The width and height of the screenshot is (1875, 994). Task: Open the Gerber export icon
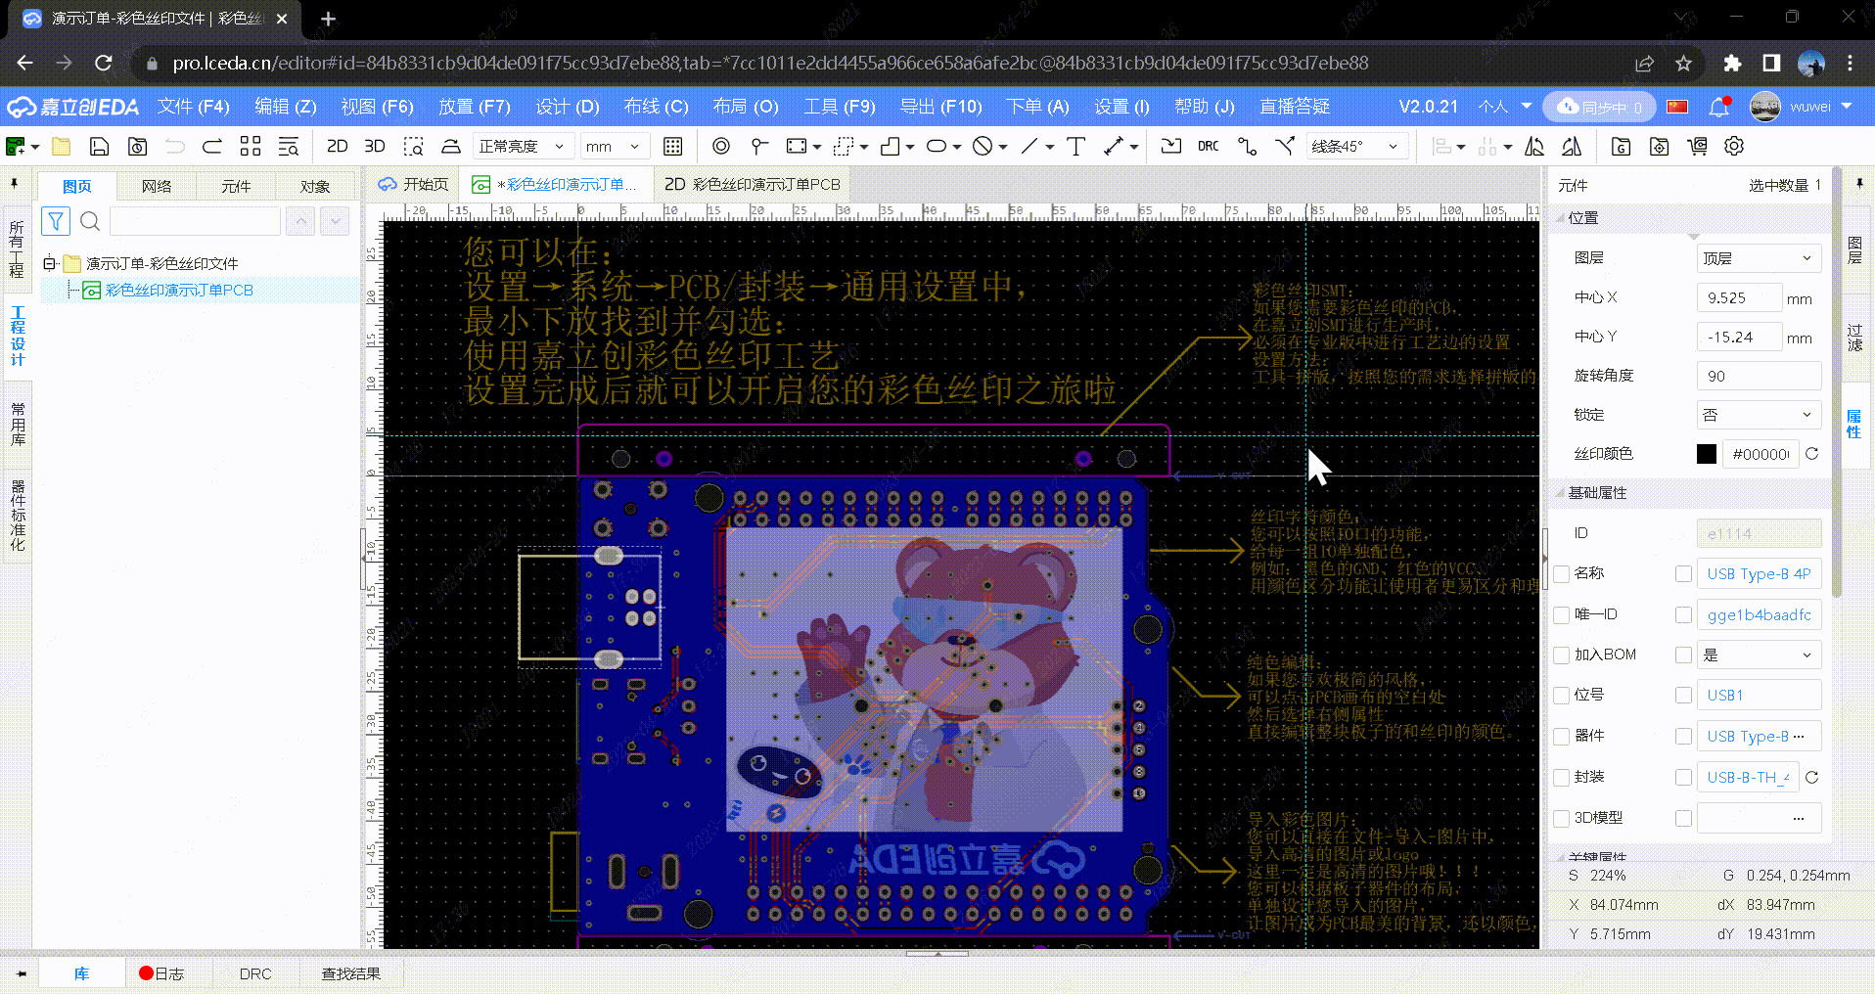pos(1621,147)
